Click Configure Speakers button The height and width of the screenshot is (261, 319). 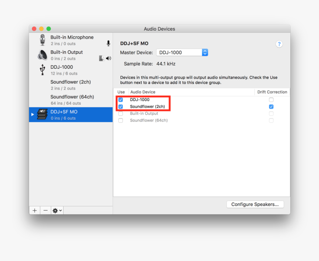(x=255, y=204)
